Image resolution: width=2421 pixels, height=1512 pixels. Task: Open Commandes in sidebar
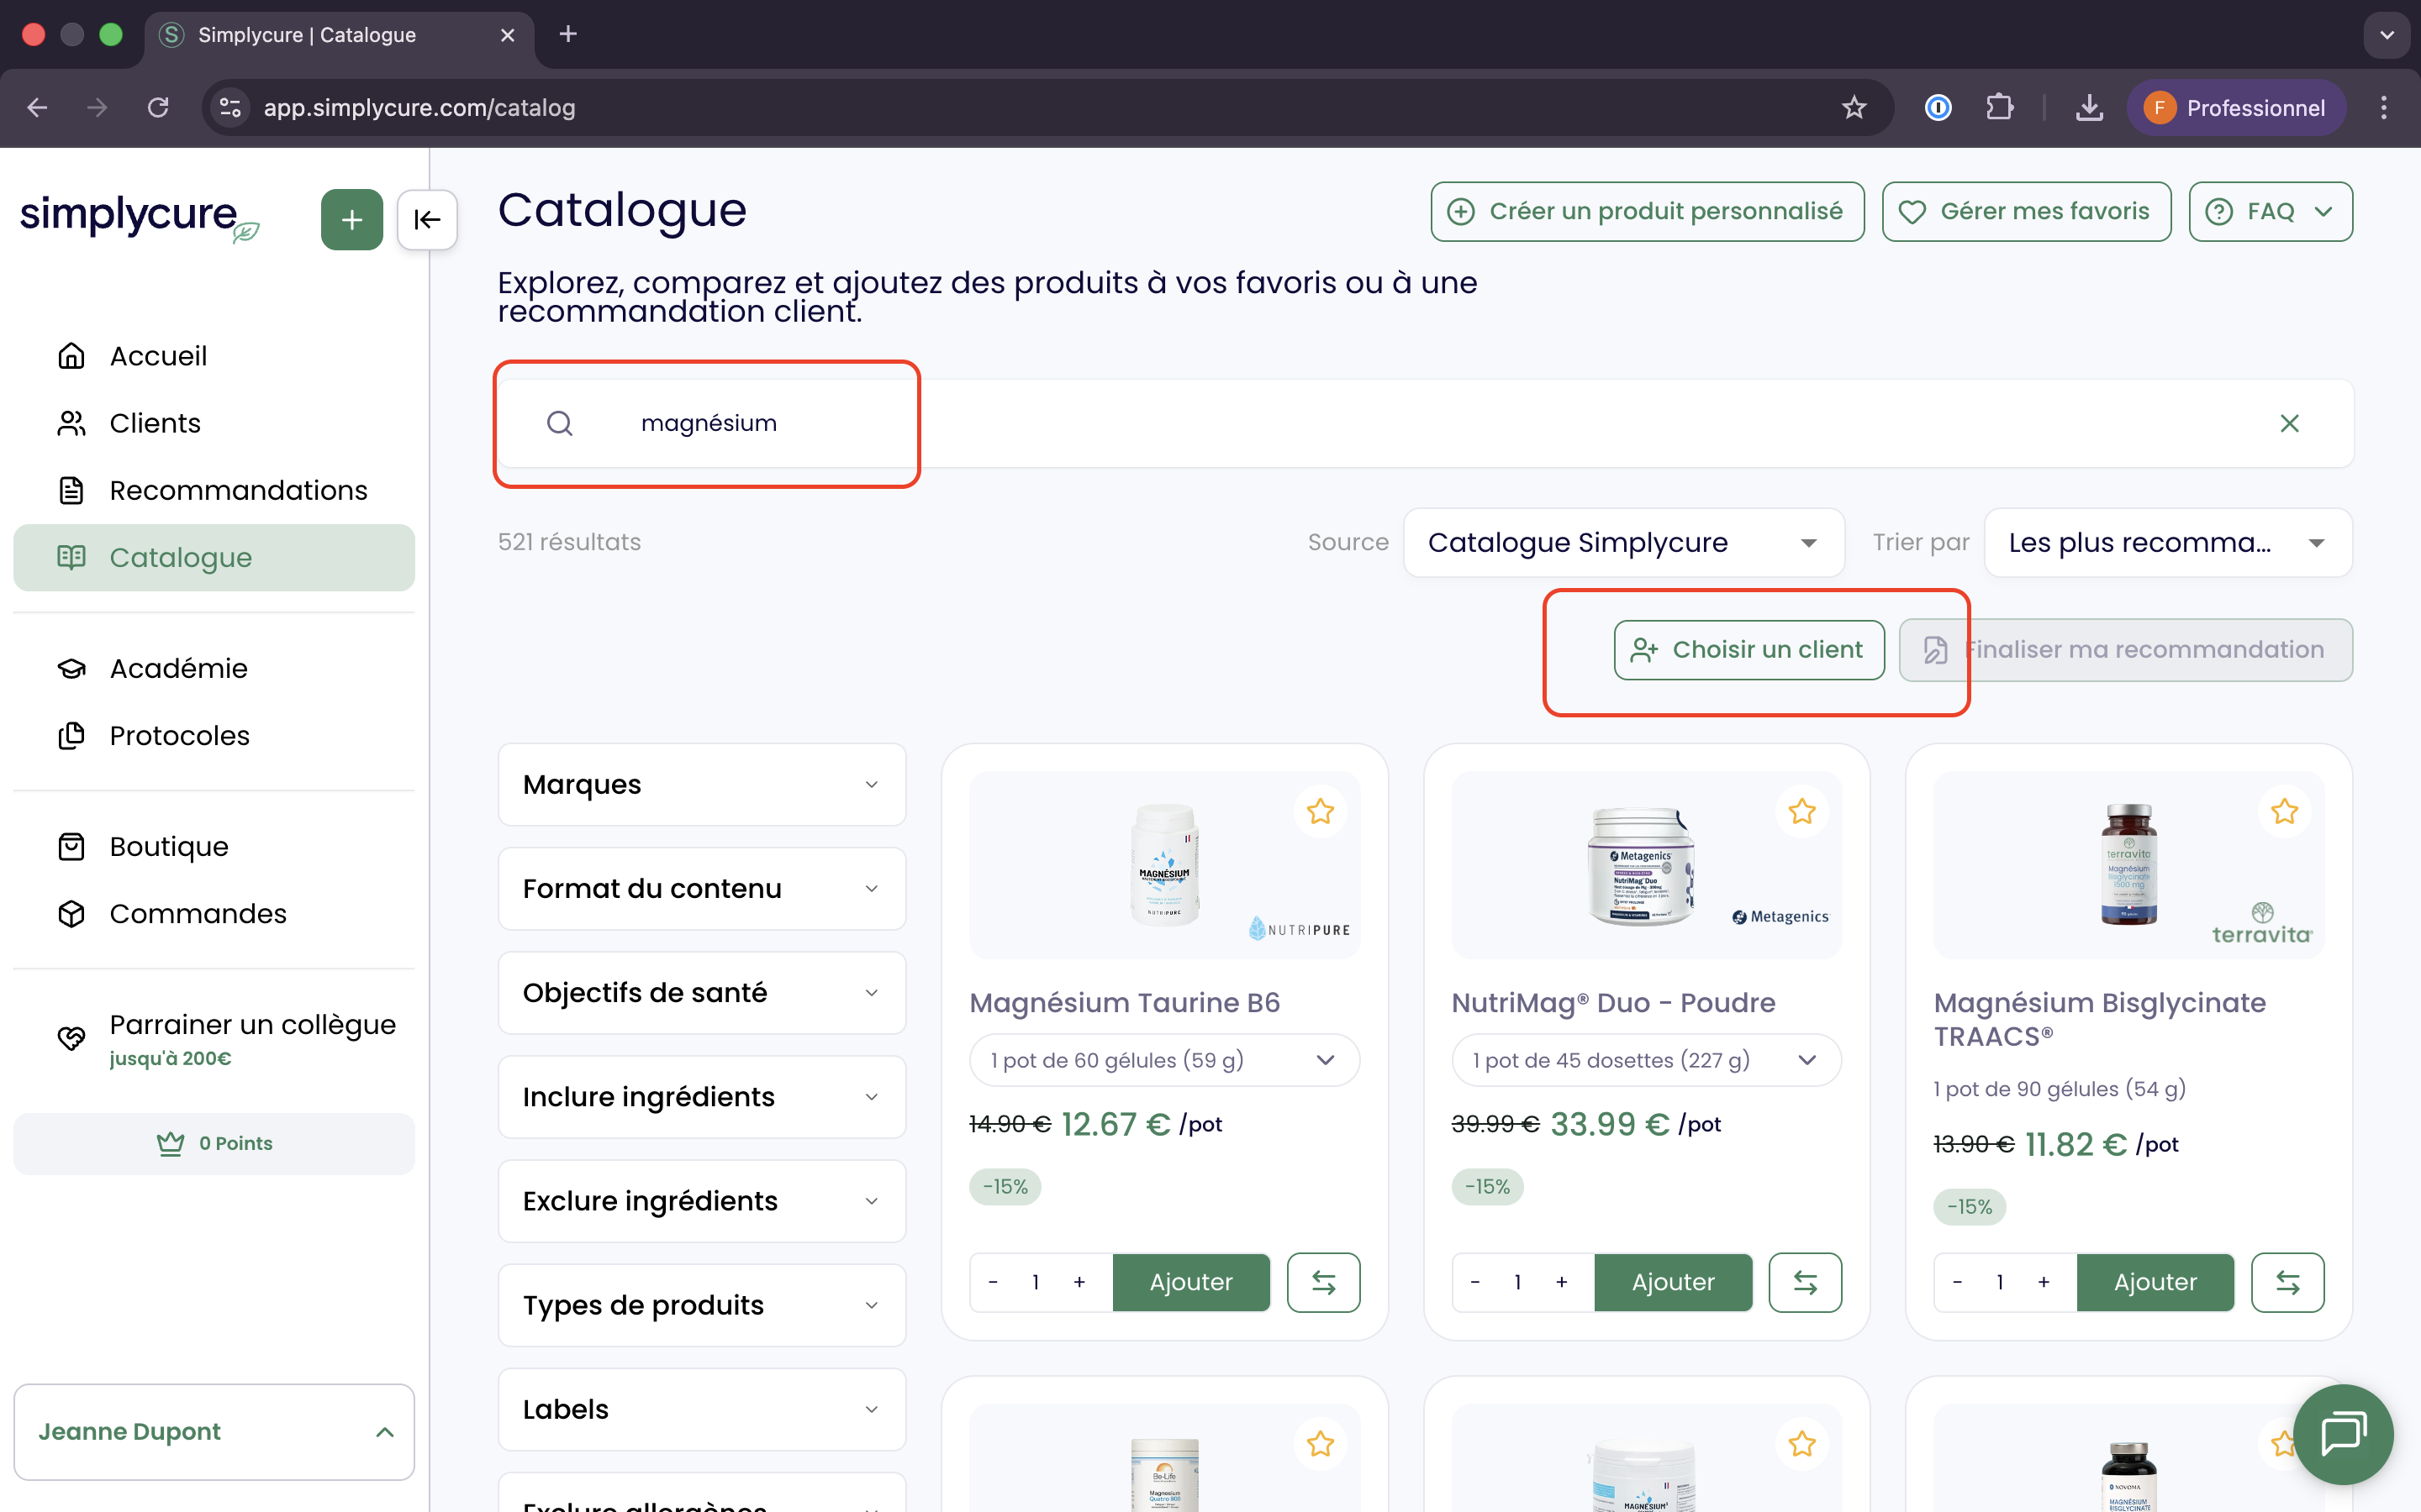point(214,913)
